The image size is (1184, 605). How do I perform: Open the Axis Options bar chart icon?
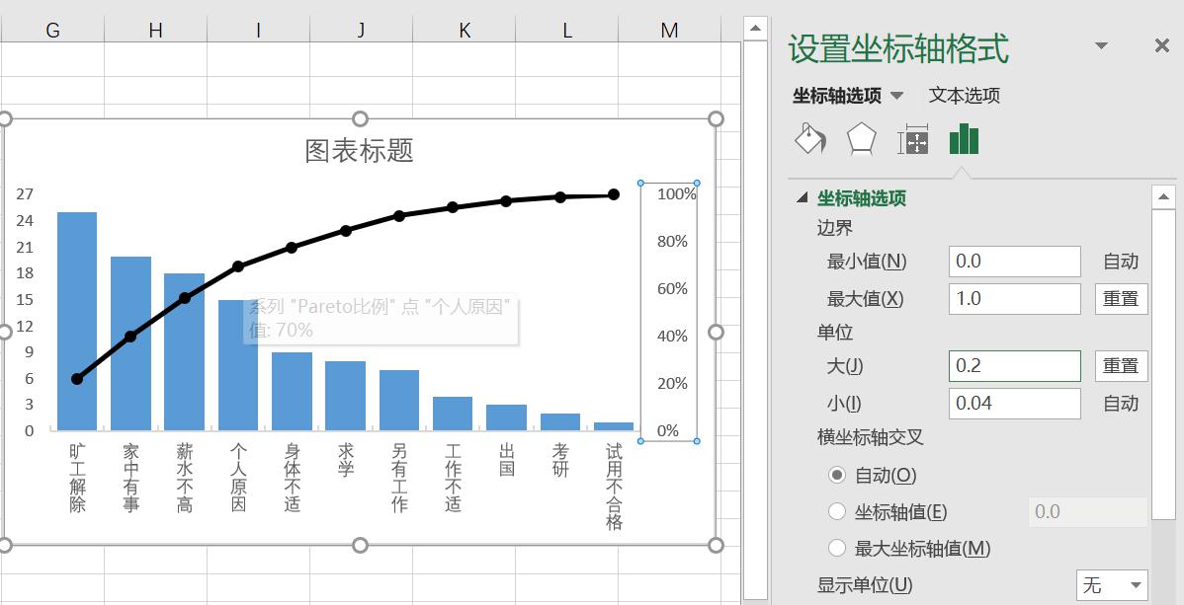[x=964, y=139]
